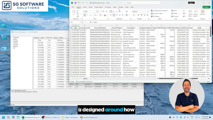This screenshot has width=213, height=120.
Task: Top-align cell contents
Action: (x=111, y=11)
